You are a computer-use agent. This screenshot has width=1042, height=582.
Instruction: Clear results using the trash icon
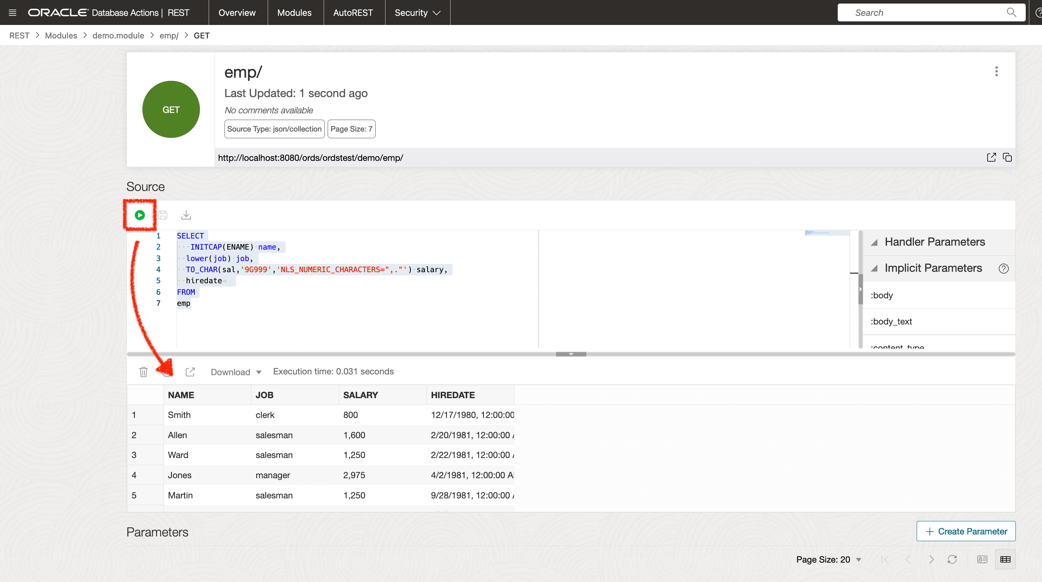(x=144, y=372)
